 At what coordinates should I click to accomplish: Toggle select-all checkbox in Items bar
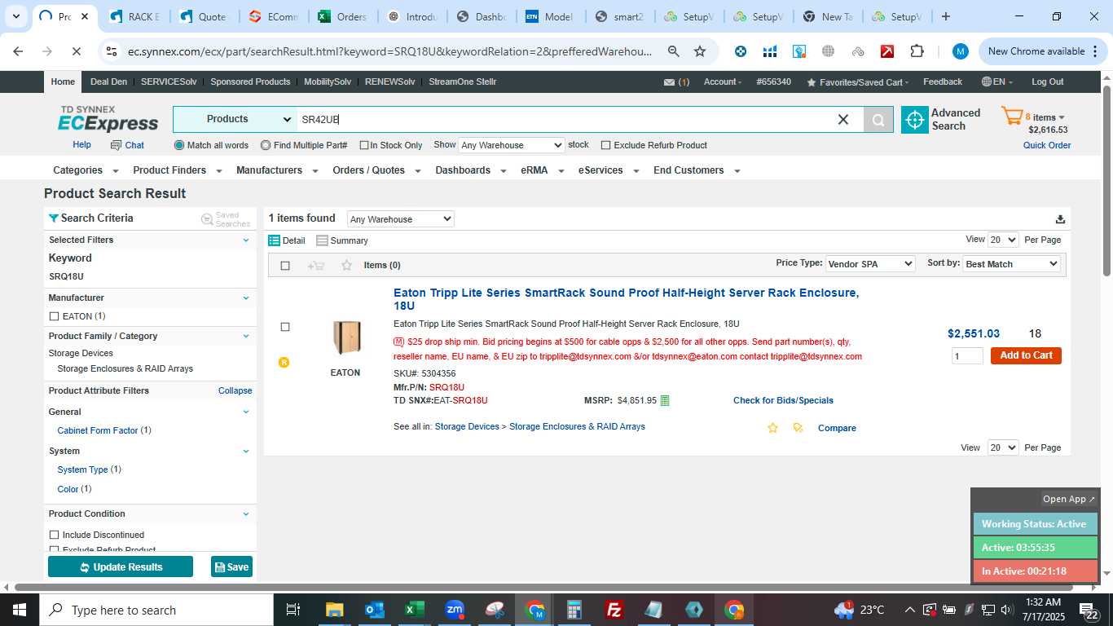coord(284,265)
